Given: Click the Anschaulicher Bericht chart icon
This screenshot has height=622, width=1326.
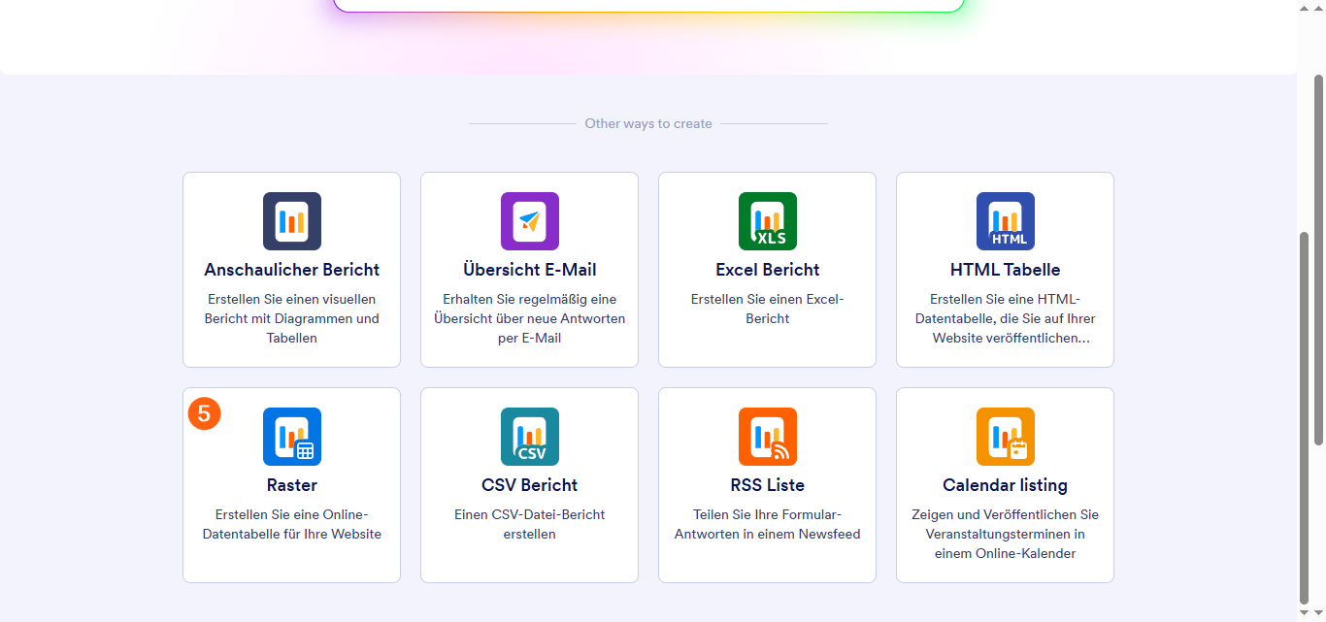Looking at the screenshot, I should [291, 221].
